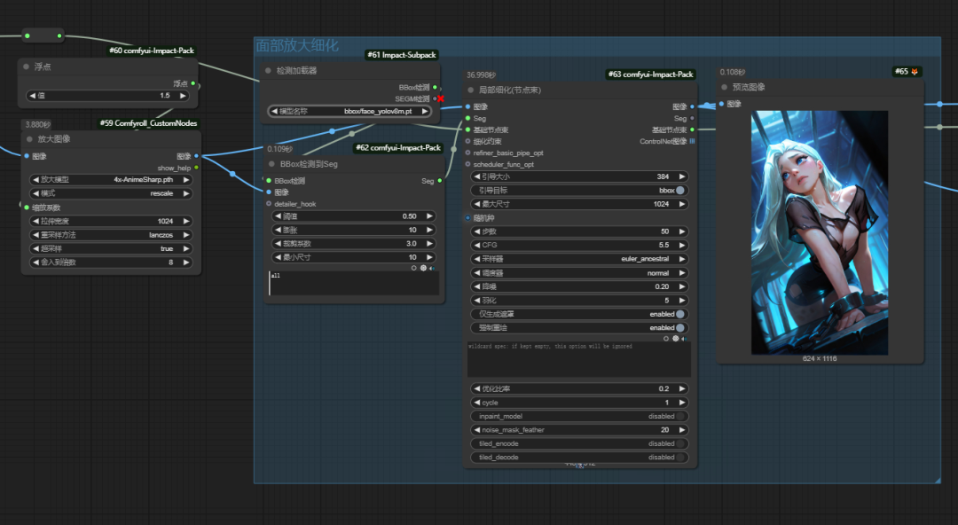Open the 调度器 normal dropdown
Image resolution: width=958 pixels, height=525 pixels.
tap(579, 273)
